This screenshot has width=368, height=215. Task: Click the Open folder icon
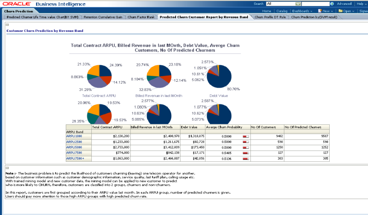tap(340, 11)
